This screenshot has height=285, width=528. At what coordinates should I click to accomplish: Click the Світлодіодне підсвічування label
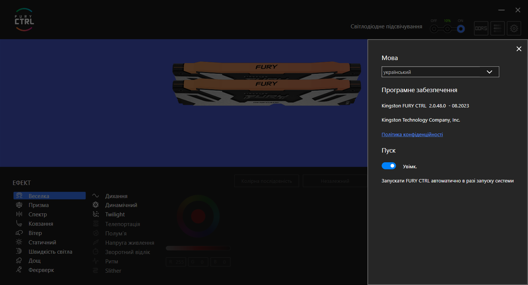click(x=386, y=26)
